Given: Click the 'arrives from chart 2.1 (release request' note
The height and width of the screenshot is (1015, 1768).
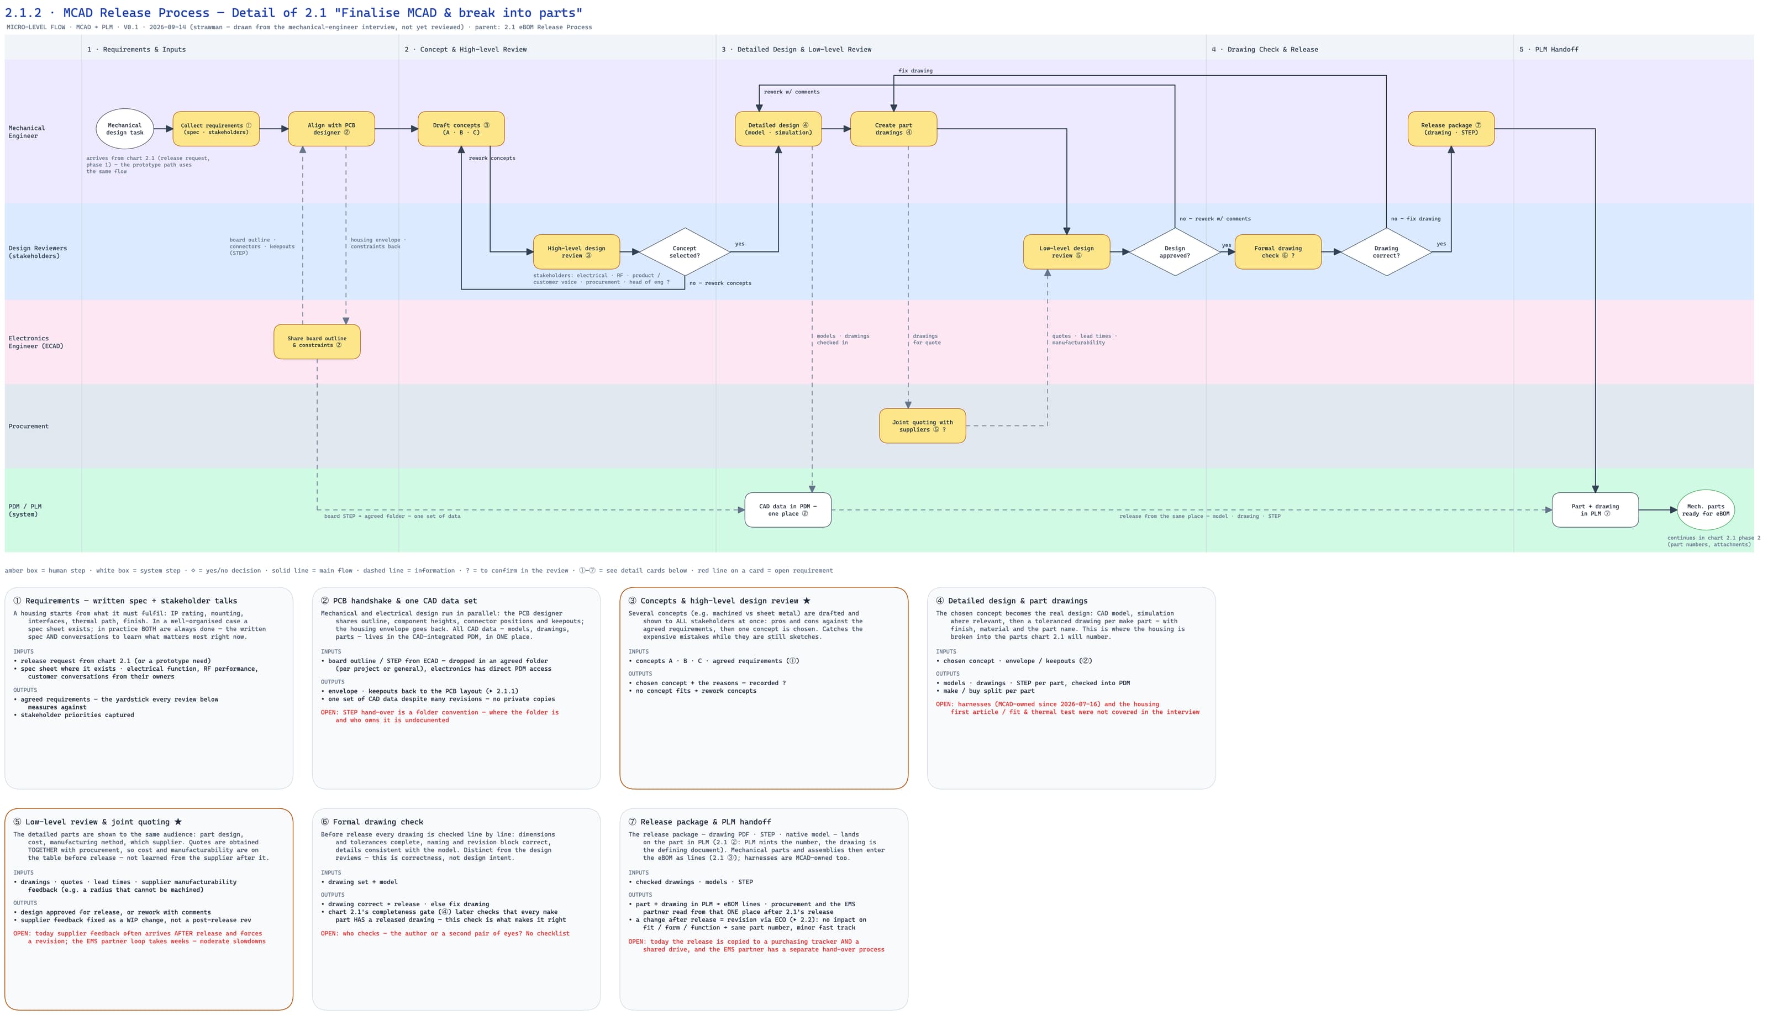Looking at the screenshot, I should coord(148,165).
